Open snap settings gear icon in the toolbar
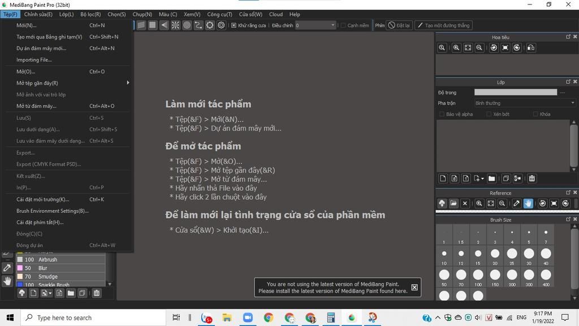 221,25
